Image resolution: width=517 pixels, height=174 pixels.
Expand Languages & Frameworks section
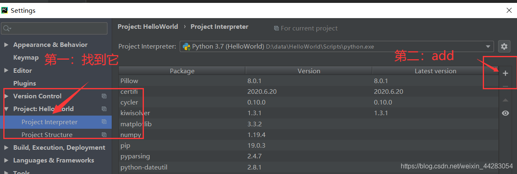tap(6, 160)
